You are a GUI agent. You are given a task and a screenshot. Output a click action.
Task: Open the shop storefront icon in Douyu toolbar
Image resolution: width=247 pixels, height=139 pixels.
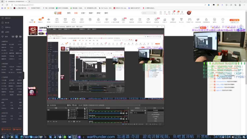click(215, 19)
